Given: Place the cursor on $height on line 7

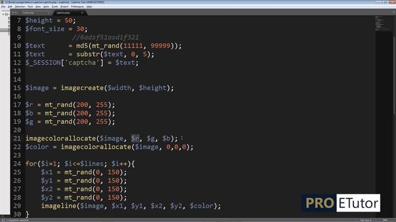Looking at the screenshot, I should (x=39, y=20).
